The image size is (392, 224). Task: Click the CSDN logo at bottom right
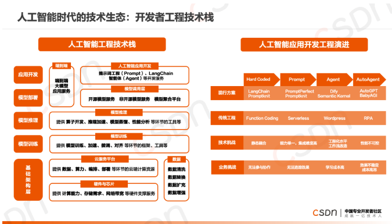pyautogui.click(x=325, y=213)
